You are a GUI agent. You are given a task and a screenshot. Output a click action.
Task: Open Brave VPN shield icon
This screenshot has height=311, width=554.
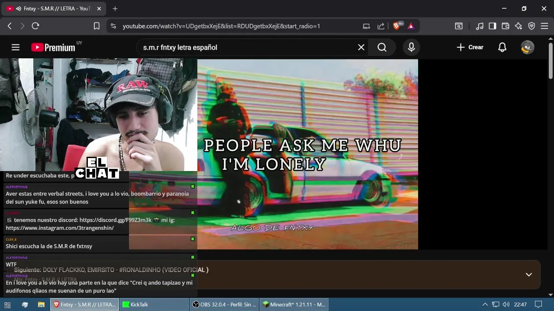(x=531, y=26)
